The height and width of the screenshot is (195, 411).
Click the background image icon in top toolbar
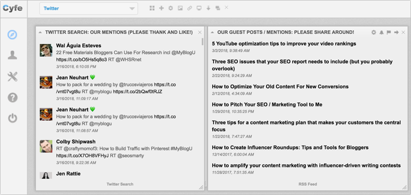point(180,8)
